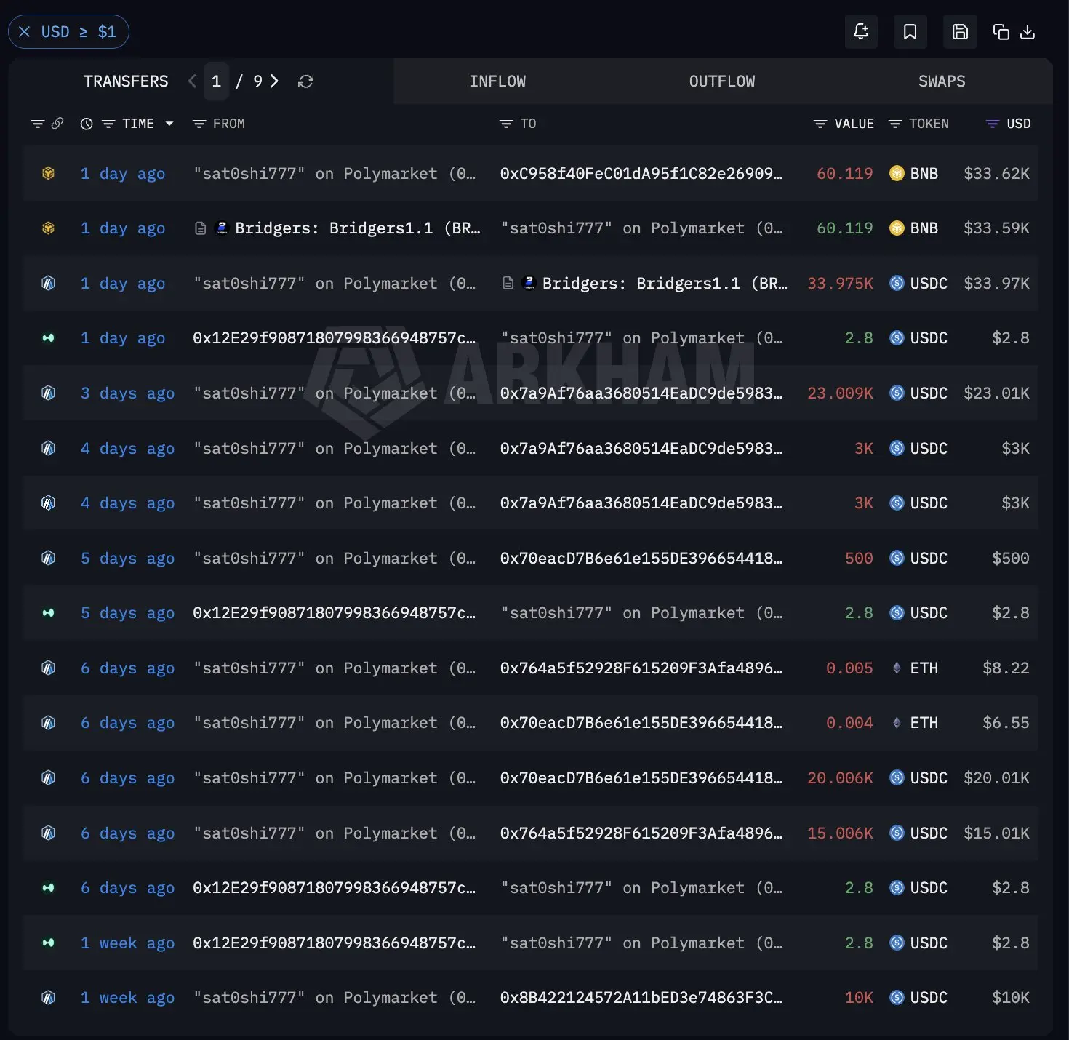Screen dimensions: 1069x1040
Task: Click the ETH token icon in the $8.22 row
Action: [897, 668]
